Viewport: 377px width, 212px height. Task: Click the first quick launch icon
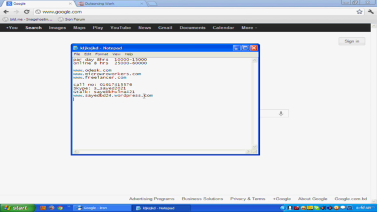43,208
